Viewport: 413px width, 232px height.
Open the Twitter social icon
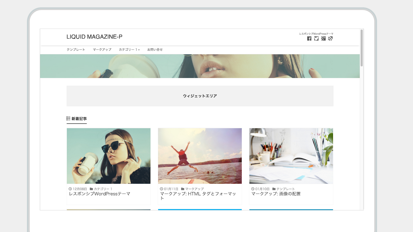316,39
